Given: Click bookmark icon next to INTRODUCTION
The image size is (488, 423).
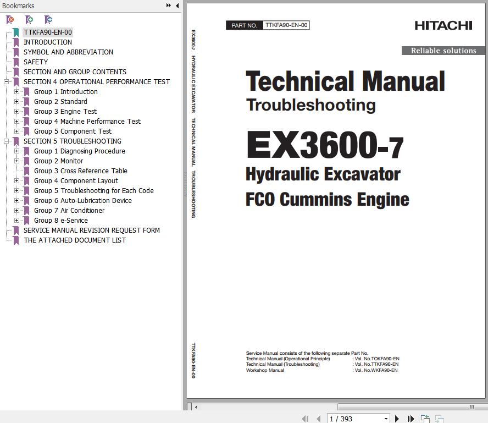Looking at the screenshot, I should coord(16,42).
